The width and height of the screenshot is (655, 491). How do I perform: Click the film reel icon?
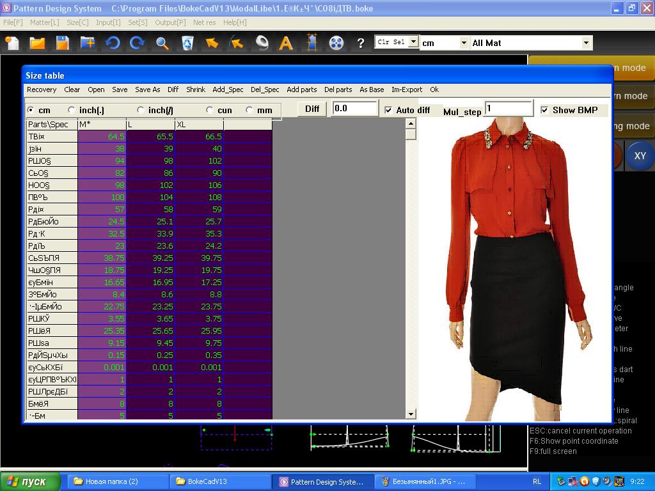coord(336,43)
